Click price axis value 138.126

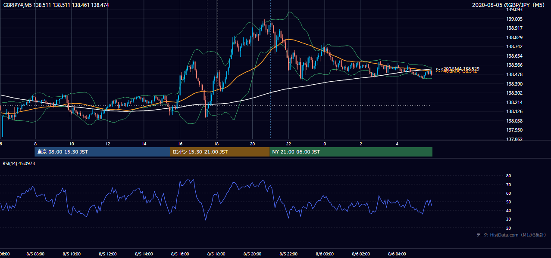click(x=515, y=111)
